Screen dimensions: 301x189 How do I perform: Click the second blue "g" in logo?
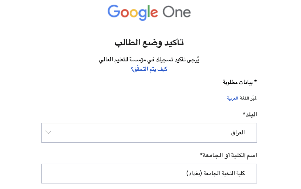(x=142, y=14)
